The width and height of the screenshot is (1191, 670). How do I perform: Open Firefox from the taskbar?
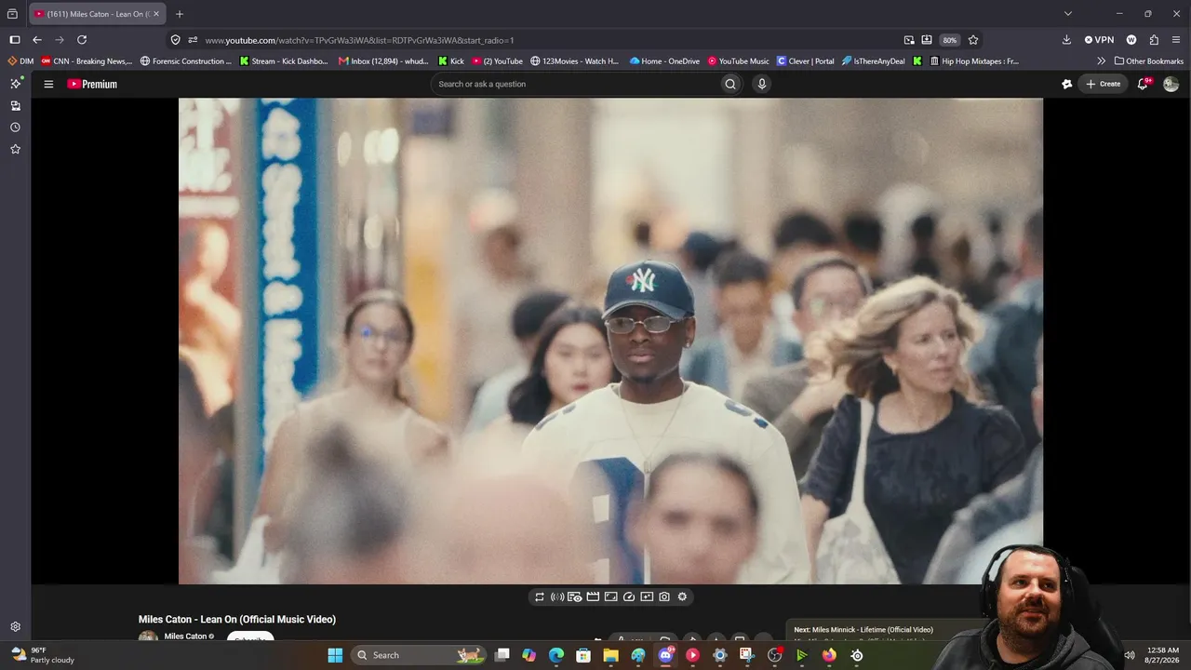point(829,655)
